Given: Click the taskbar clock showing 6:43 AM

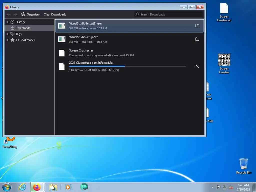Looking at the screenshot, I should pos(243,187).
